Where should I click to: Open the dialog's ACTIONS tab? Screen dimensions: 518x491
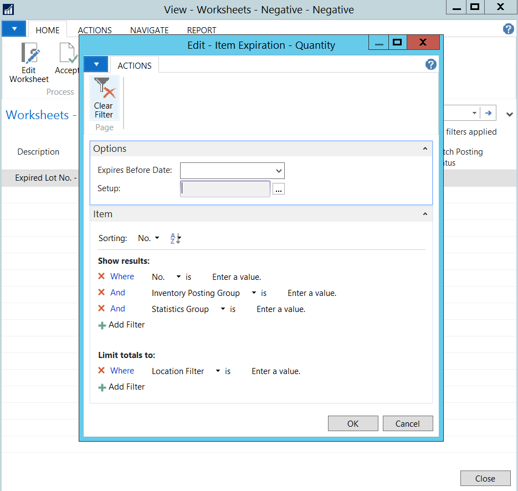tap(134, 65)
